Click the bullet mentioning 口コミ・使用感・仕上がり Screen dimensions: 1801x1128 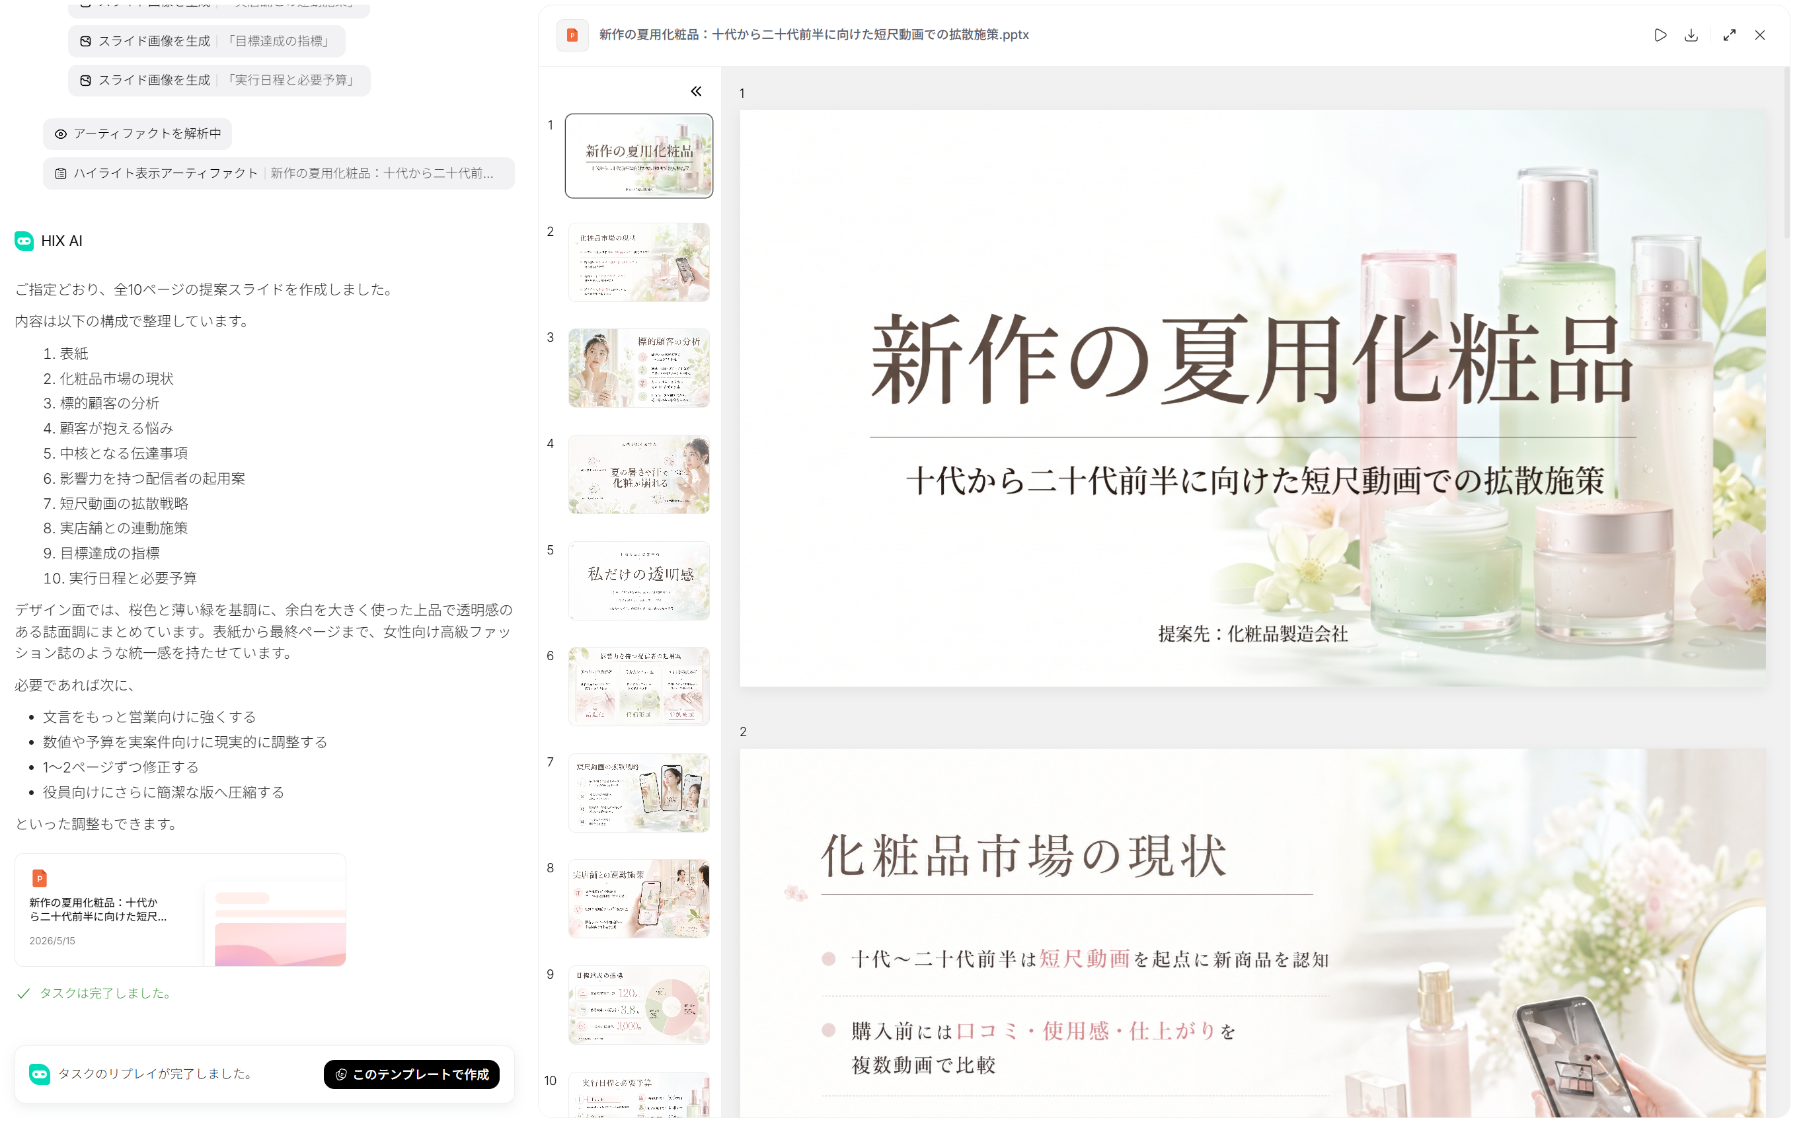click(x=1044, y=1047)
